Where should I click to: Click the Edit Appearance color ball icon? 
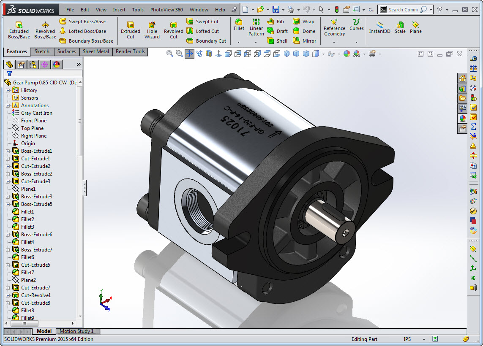coord(347,54)
